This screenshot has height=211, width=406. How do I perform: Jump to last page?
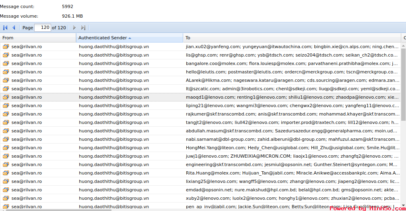click(x=83, y=28)
